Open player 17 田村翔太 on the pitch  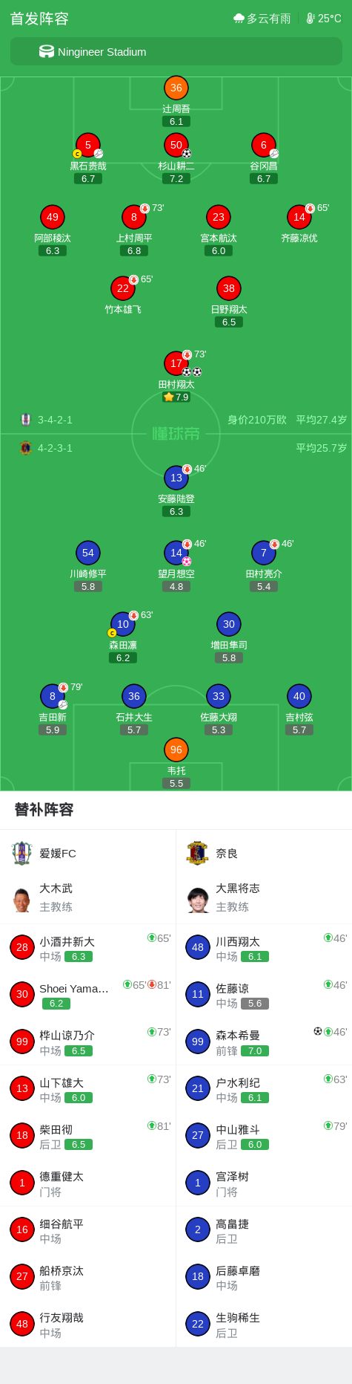pyautogui.click(x=176, y=363)
